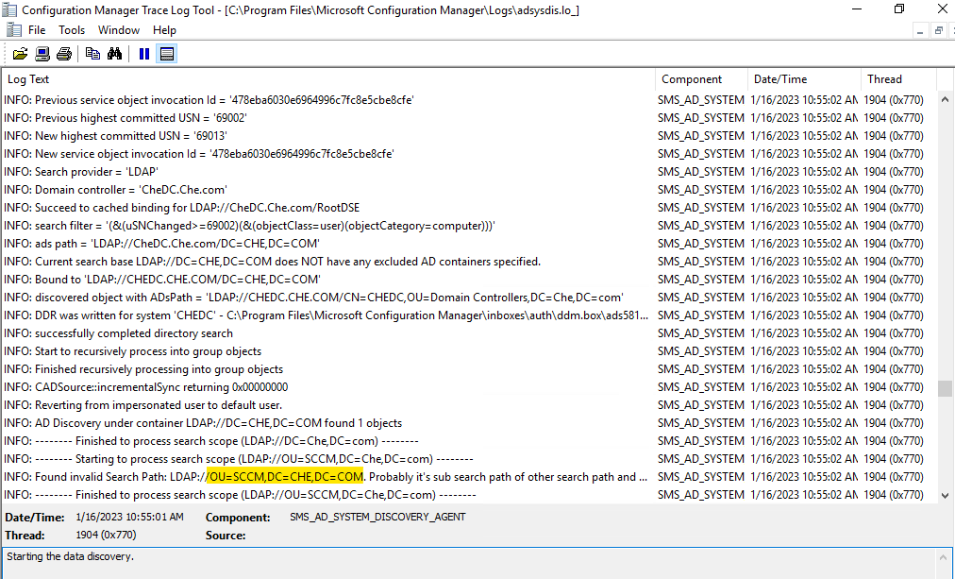Select highlighted row 'Found invalid Search Path'

[469, 477]
